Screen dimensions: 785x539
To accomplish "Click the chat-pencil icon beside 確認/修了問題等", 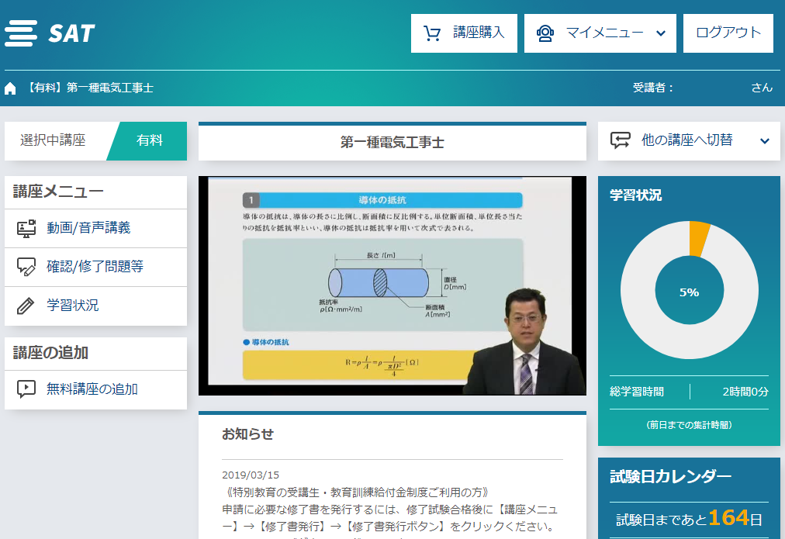I will click(26, 267).
